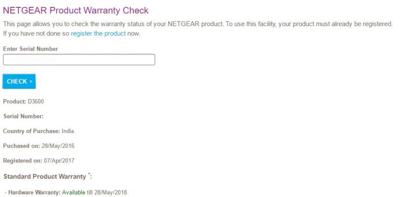The width and height of the screenshot is (405, 197).
Task: Select the warranty end date 28/May/2018
Action: tap(111, 193)
